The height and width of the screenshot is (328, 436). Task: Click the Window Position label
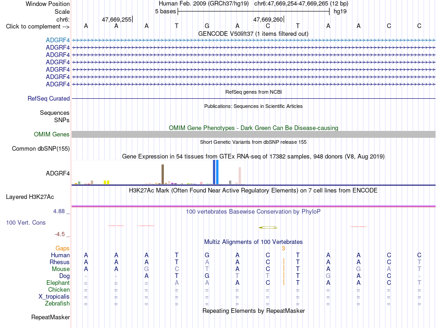(48, 4)
